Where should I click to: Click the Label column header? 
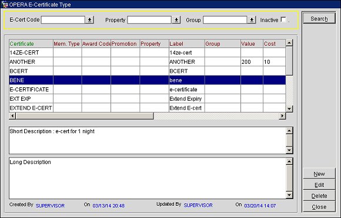coord(187,43)
